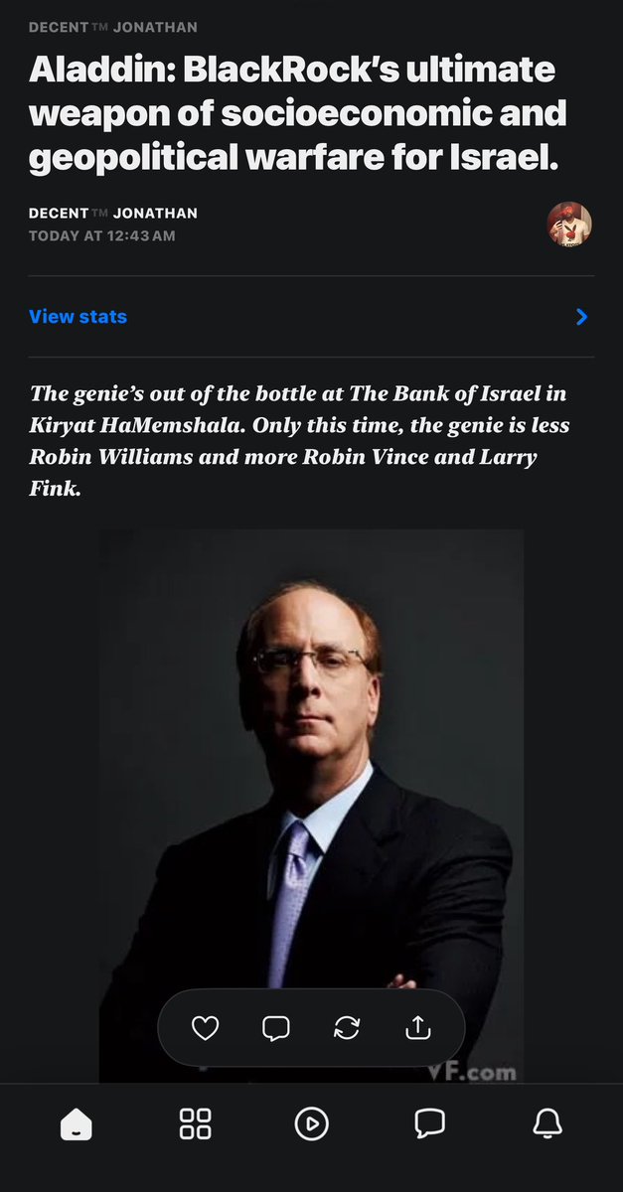Repost the article using the circular arrows
Image resolution: width=623 pixels, height=1192 pixels.
click(347, 1028)
